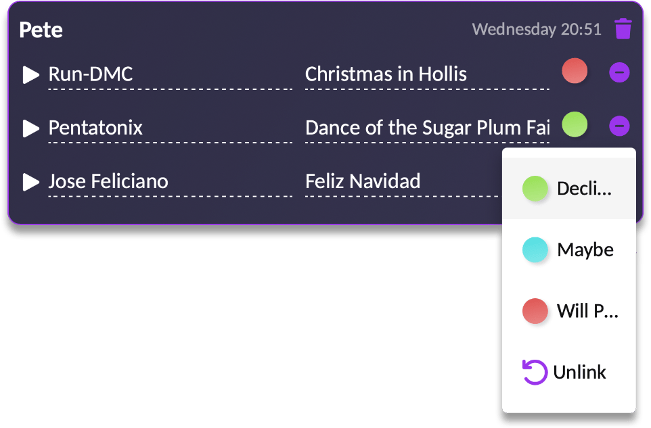Remove the Run-DMC entry with the minus button
651x428 pixels.
(619, 71)
